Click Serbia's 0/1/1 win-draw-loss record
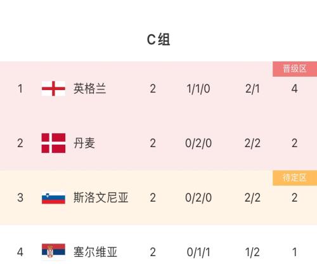The width and height of the screenshot is (317, 279). (198, 252)
